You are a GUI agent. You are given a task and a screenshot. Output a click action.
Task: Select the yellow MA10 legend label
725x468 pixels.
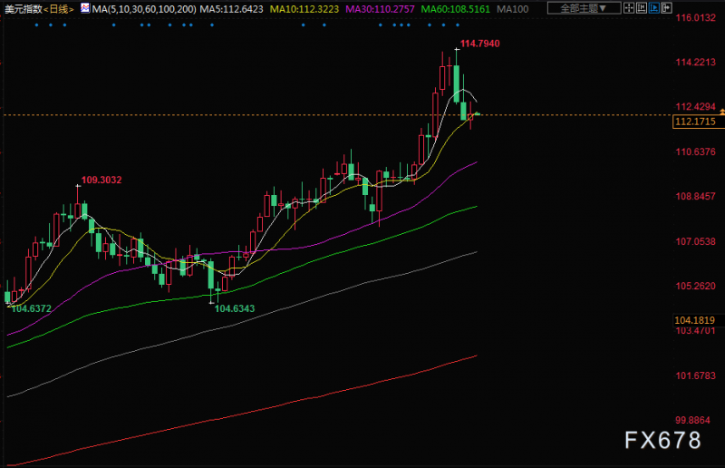304,9
